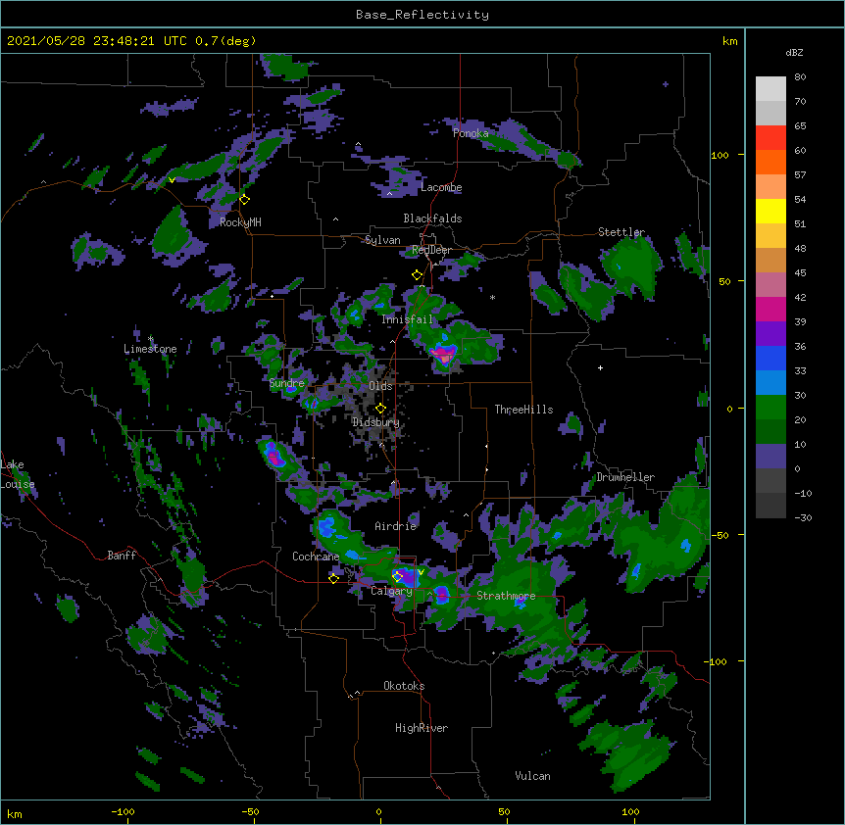Click the RedDeer city label
The width and height of the screenshot is (845, 825).
[x=431, y=250]
